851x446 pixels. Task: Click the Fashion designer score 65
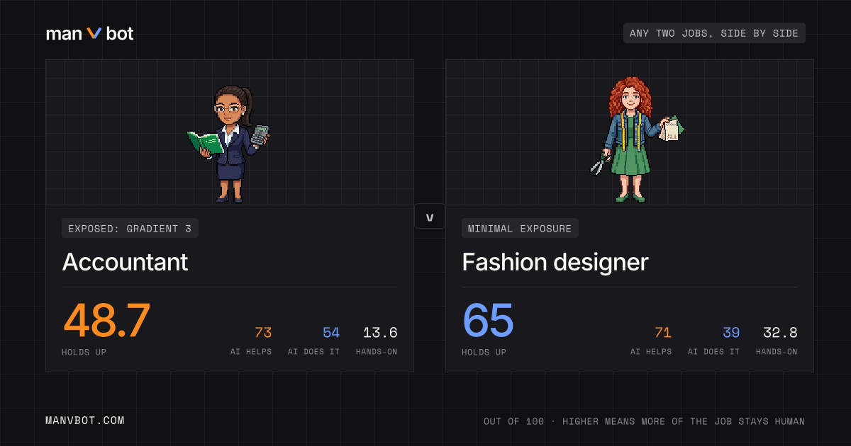[488, 320]
